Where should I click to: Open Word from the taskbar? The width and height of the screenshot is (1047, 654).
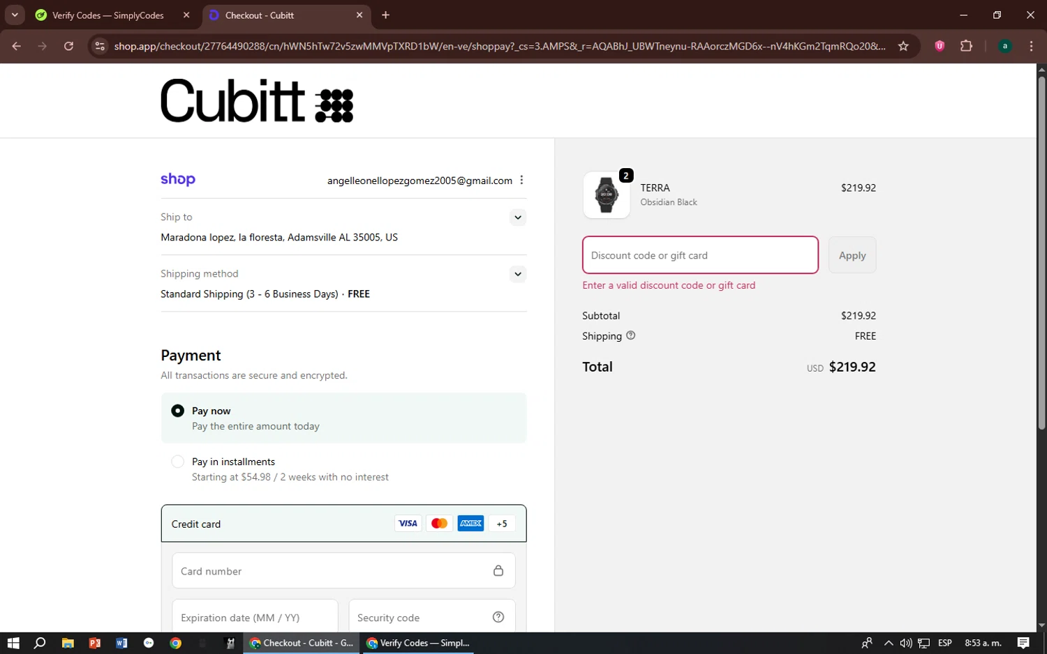point(121,643)
